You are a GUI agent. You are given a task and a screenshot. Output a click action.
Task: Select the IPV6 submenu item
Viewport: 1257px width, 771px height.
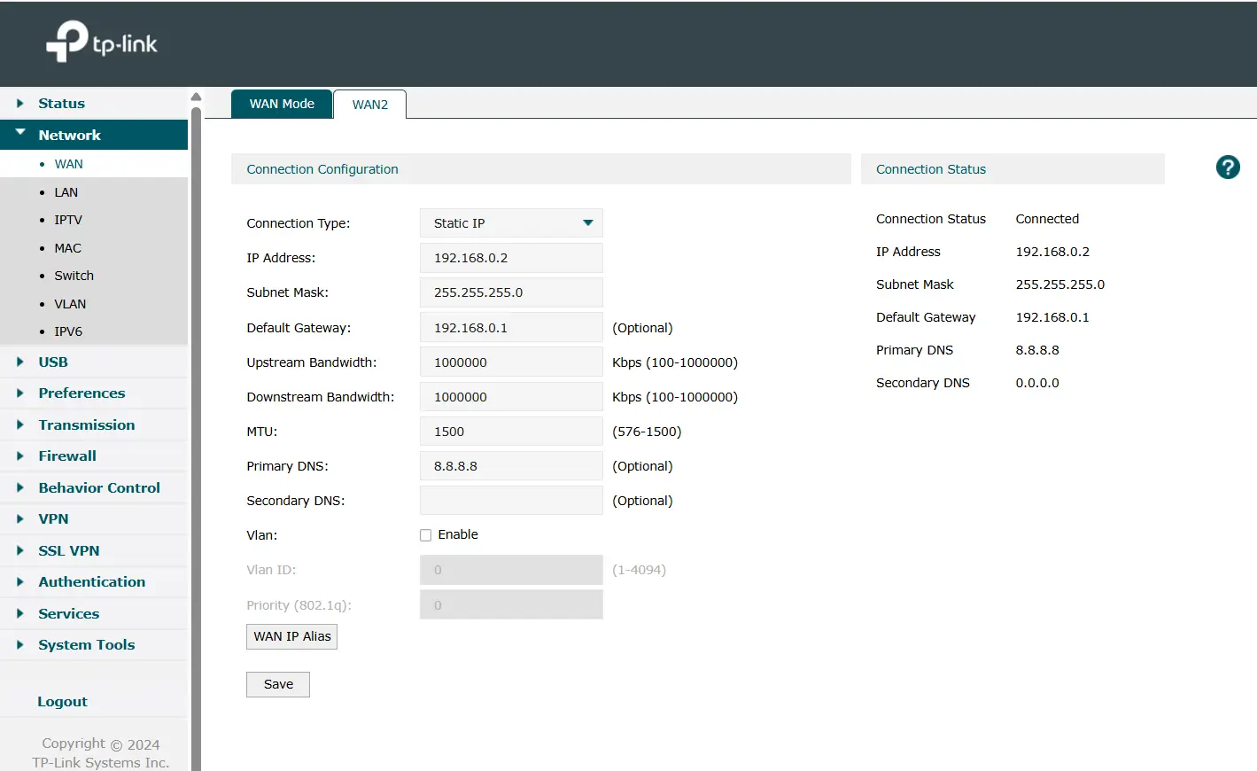pos(67,331)
